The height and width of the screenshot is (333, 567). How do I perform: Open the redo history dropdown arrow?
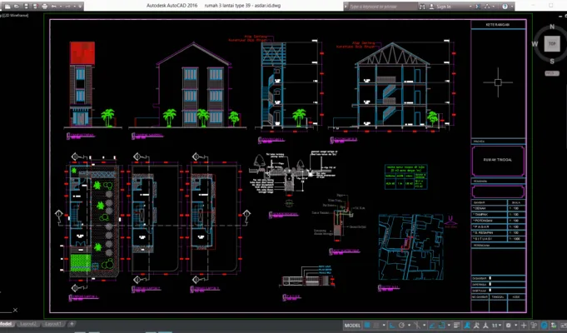click(x=75, y=6)
